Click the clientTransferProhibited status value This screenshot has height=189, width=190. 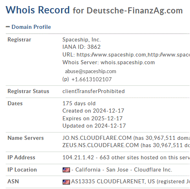point(94,91)
